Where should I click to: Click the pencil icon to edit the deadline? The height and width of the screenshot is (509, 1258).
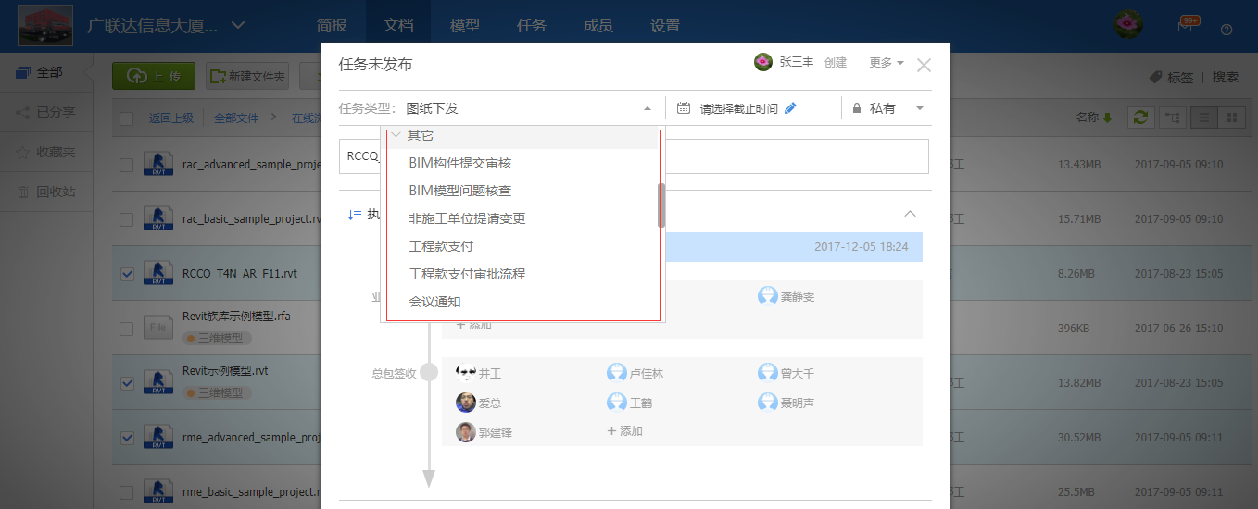click(790, 108)
